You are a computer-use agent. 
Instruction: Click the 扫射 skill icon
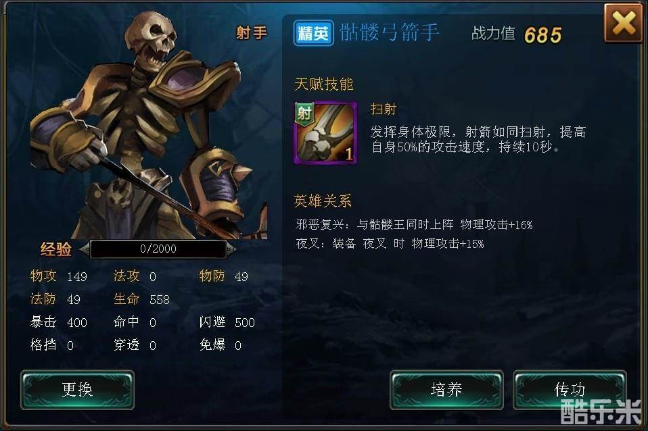[x=325, y=133]
